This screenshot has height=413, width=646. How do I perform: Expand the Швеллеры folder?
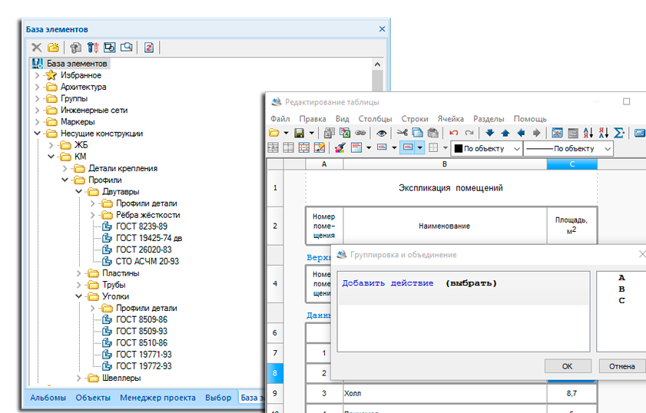[x=78, y=378]
